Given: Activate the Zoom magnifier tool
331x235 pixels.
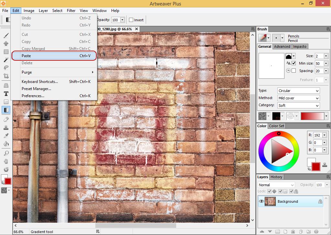Looking at the screenshot, I should coord(6,153).
